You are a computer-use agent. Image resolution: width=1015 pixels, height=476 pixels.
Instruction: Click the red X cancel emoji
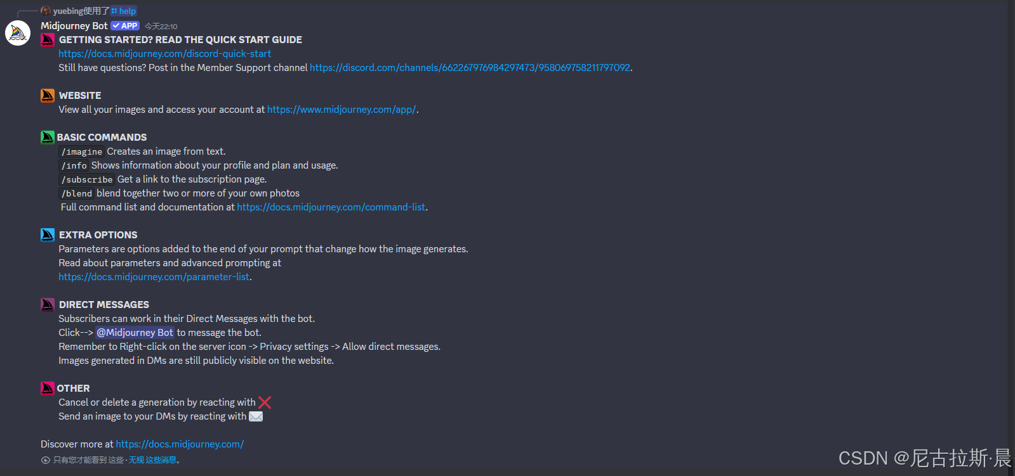265,402
